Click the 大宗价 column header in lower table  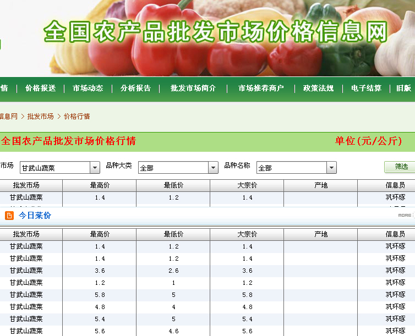[247, 234]
